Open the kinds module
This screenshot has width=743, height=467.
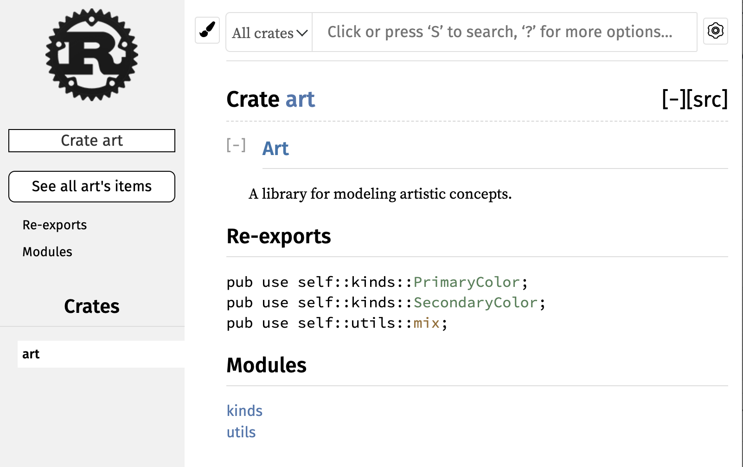(x=244, y=411)
